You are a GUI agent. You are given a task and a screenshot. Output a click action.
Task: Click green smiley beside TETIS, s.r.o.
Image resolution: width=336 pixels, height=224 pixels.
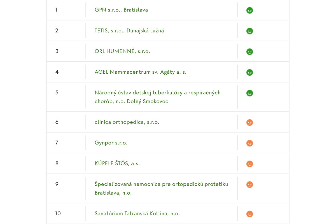tap(249, 31)
